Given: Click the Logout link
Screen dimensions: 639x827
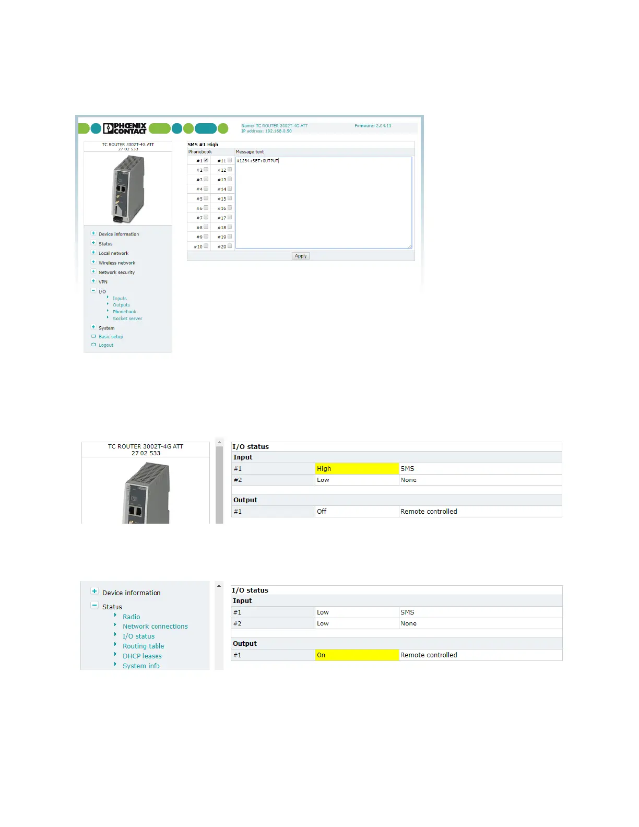Looking at the screenshot, I should pyautogui.click(x=106, y=345).
